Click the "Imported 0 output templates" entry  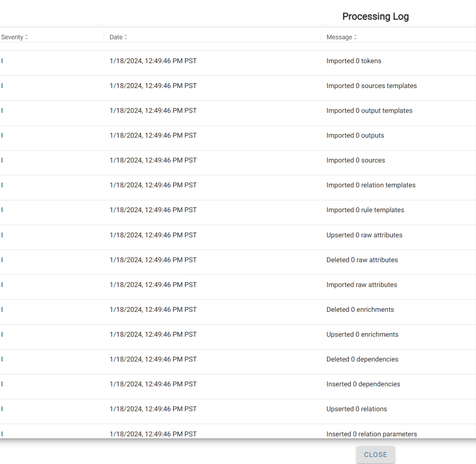[369, 111]
